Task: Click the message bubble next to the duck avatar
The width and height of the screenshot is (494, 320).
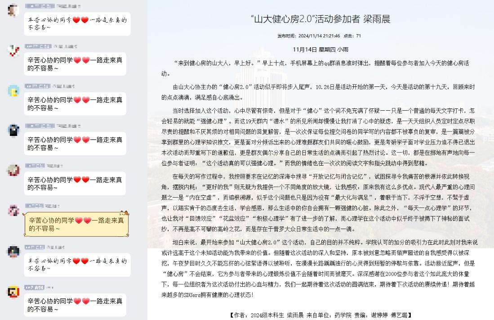Action: tap(75, 104)
